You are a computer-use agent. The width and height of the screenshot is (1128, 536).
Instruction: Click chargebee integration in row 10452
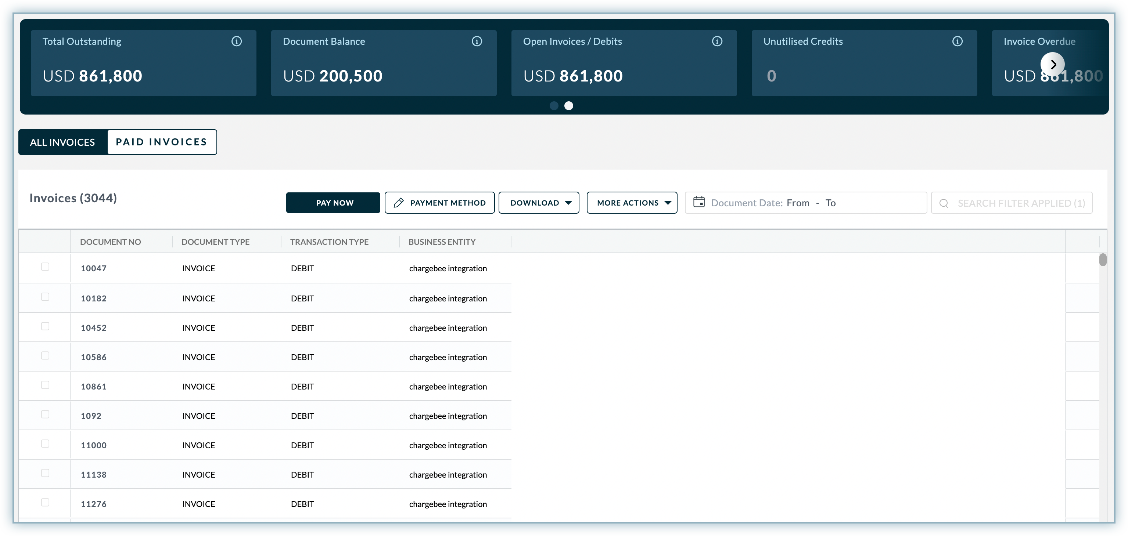[448, 328]
